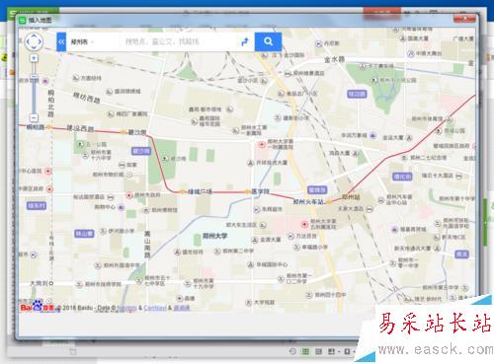
Task: Click the 南关 blue area tag
Action: (461, 254)
